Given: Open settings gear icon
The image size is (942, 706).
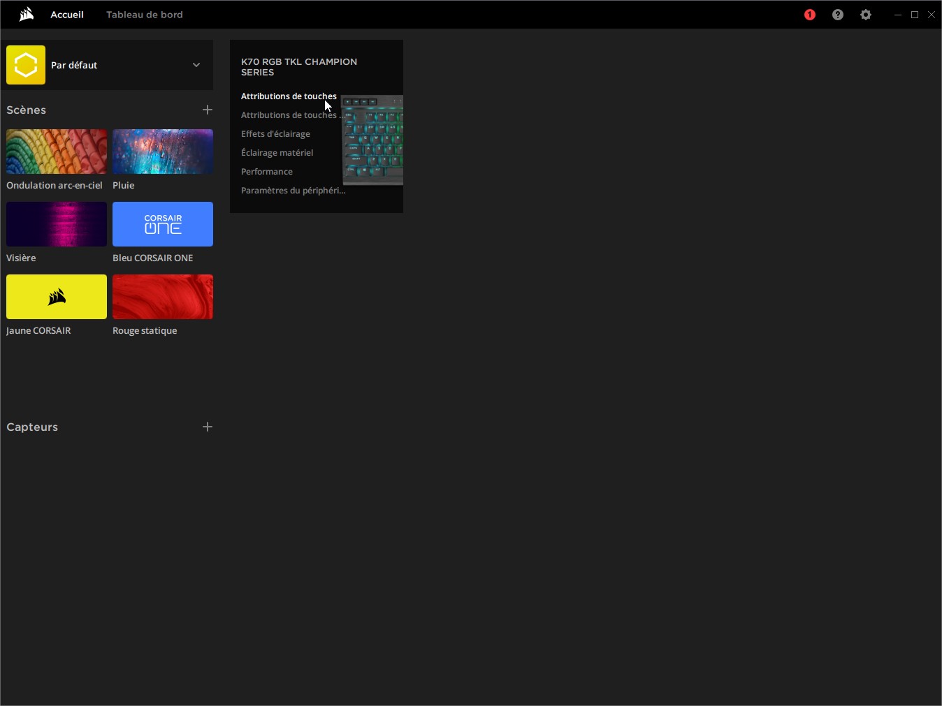Looking at the screenshot, I should click(x=866, y=15).
